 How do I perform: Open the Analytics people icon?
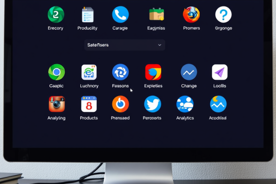185,104
